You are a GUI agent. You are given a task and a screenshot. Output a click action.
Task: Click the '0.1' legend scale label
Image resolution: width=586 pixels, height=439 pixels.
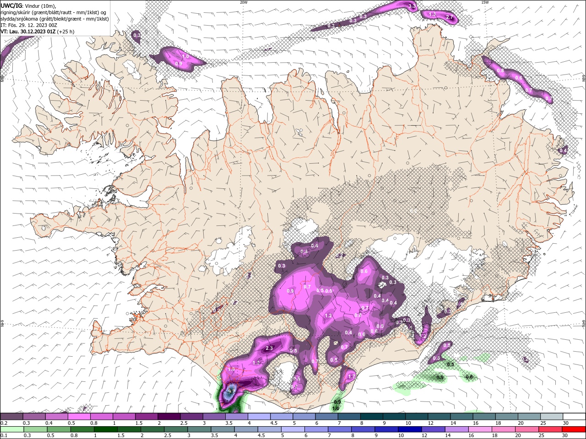point(4,436)
